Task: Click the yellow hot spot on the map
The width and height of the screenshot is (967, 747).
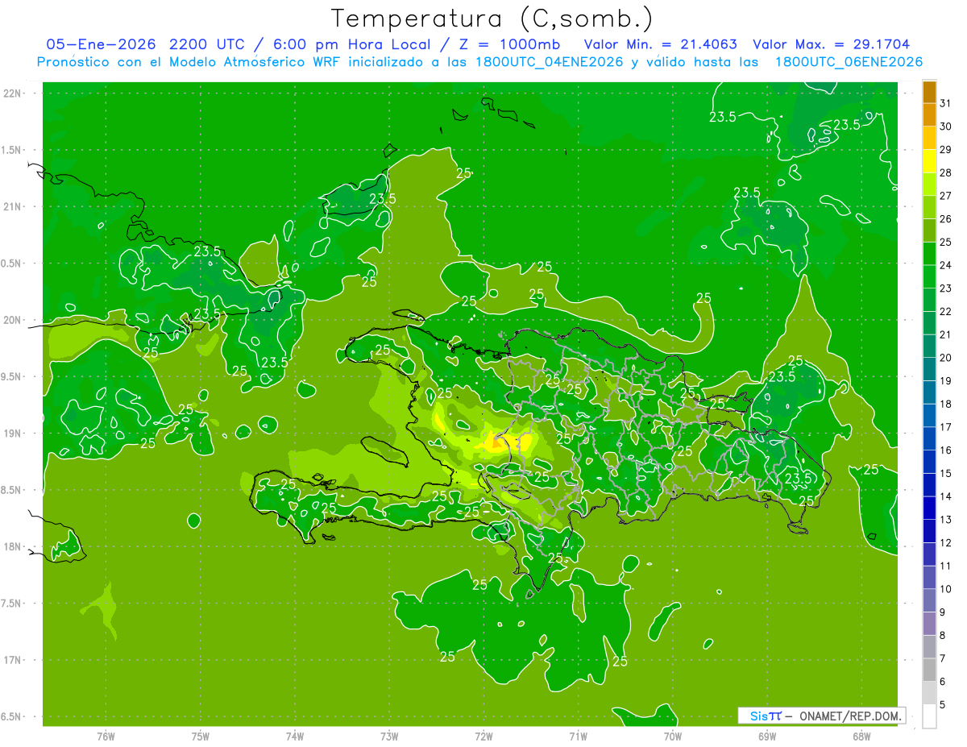Action: 508,442
